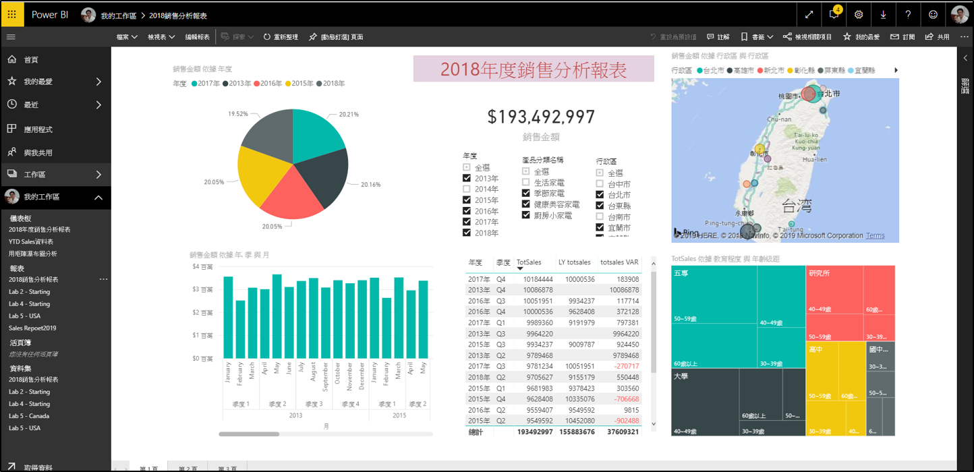The width and height of the screenshot is (974, 472).
Task: Open the help question mark icon
Action: 908,14
